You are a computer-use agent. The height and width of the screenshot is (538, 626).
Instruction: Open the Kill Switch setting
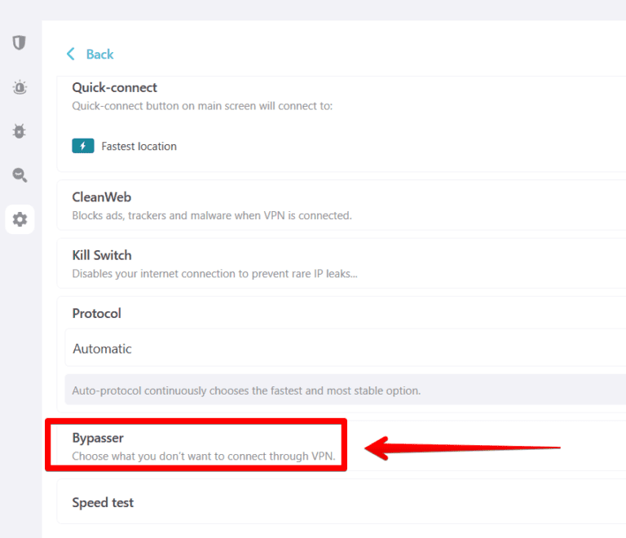[101, 255]
